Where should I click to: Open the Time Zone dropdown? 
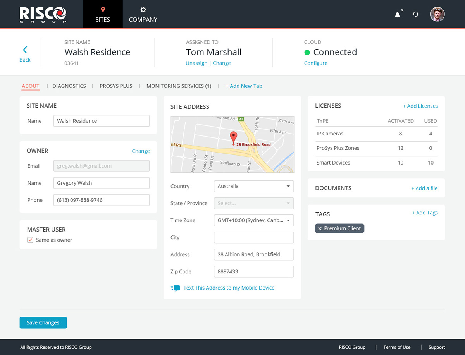pyautogui.click(x=254, y=220)
